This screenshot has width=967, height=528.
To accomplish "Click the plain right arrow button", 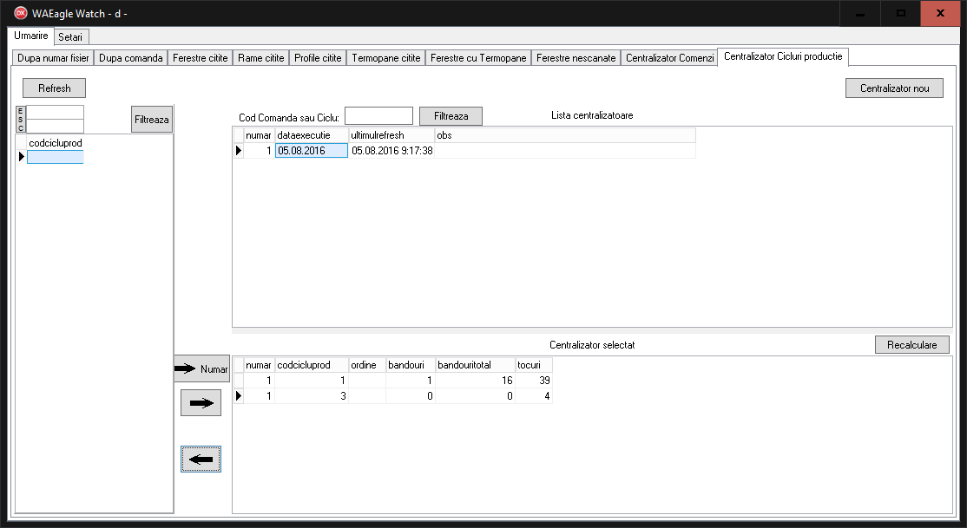I will point(201,403).
